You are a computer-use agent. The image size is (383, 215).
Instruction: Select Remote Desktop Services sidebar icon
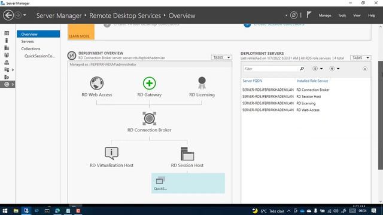[7, 84]
